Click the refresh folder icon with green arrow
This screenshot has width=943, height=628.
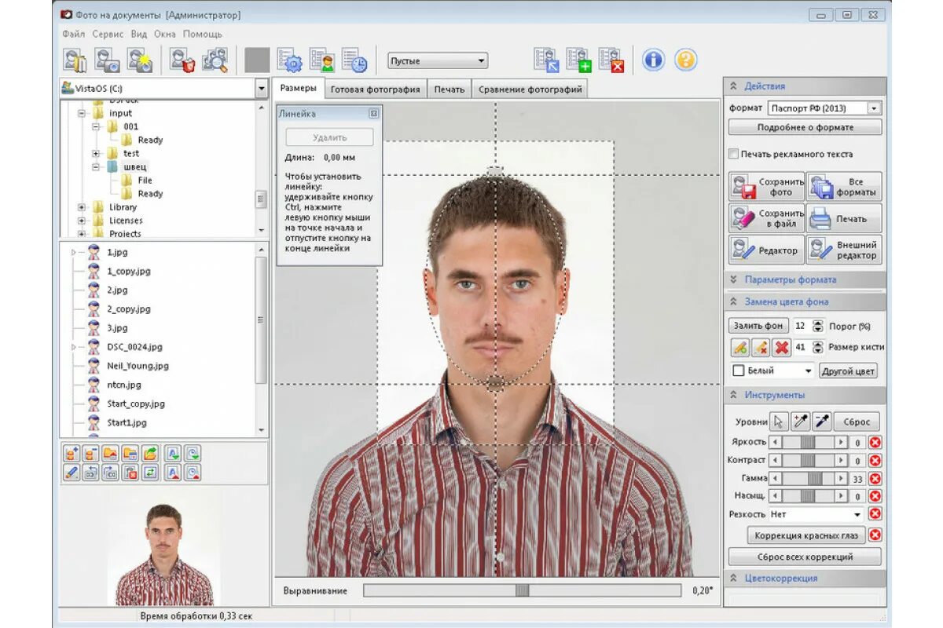150,453
